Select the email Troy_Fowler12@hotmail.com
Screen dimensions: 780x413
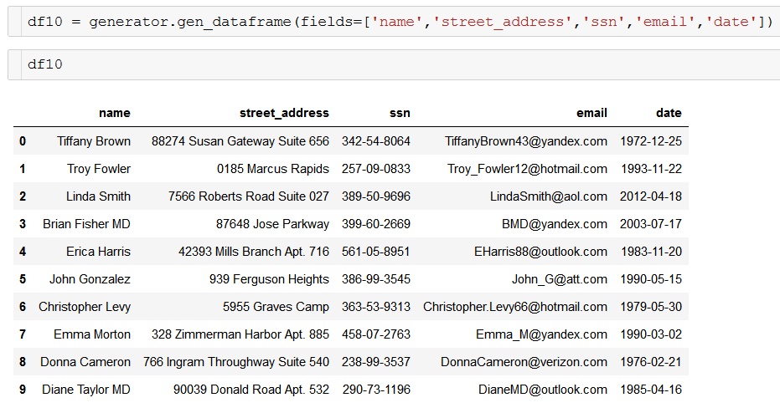527,169
